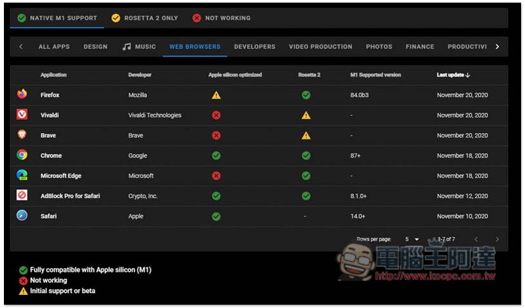525x308 pixels.
Task: Open the Developers category tab
Action: click(x=255, y=47)
